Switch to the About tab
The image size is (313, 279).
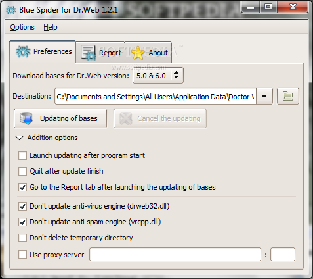coord(149,53)
